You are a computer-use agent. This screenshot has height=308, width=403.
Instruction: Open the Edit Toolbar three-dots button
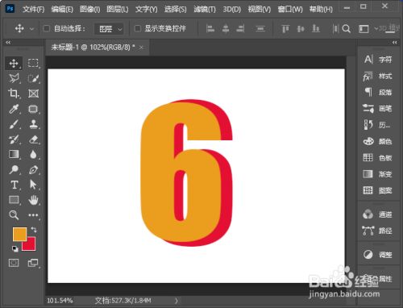click(x=33, y=215)
